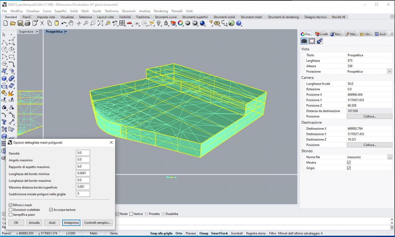Uncheck the Rifinisci mesh checkbox
This screenshot has height=237, width=395.
[11, 205]
